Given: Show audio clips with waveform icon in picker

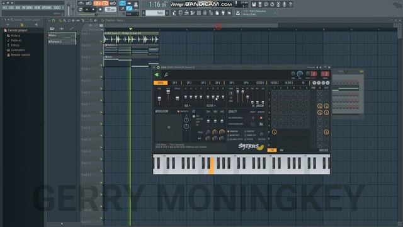Looking at the screenshot, I should 62,28.
